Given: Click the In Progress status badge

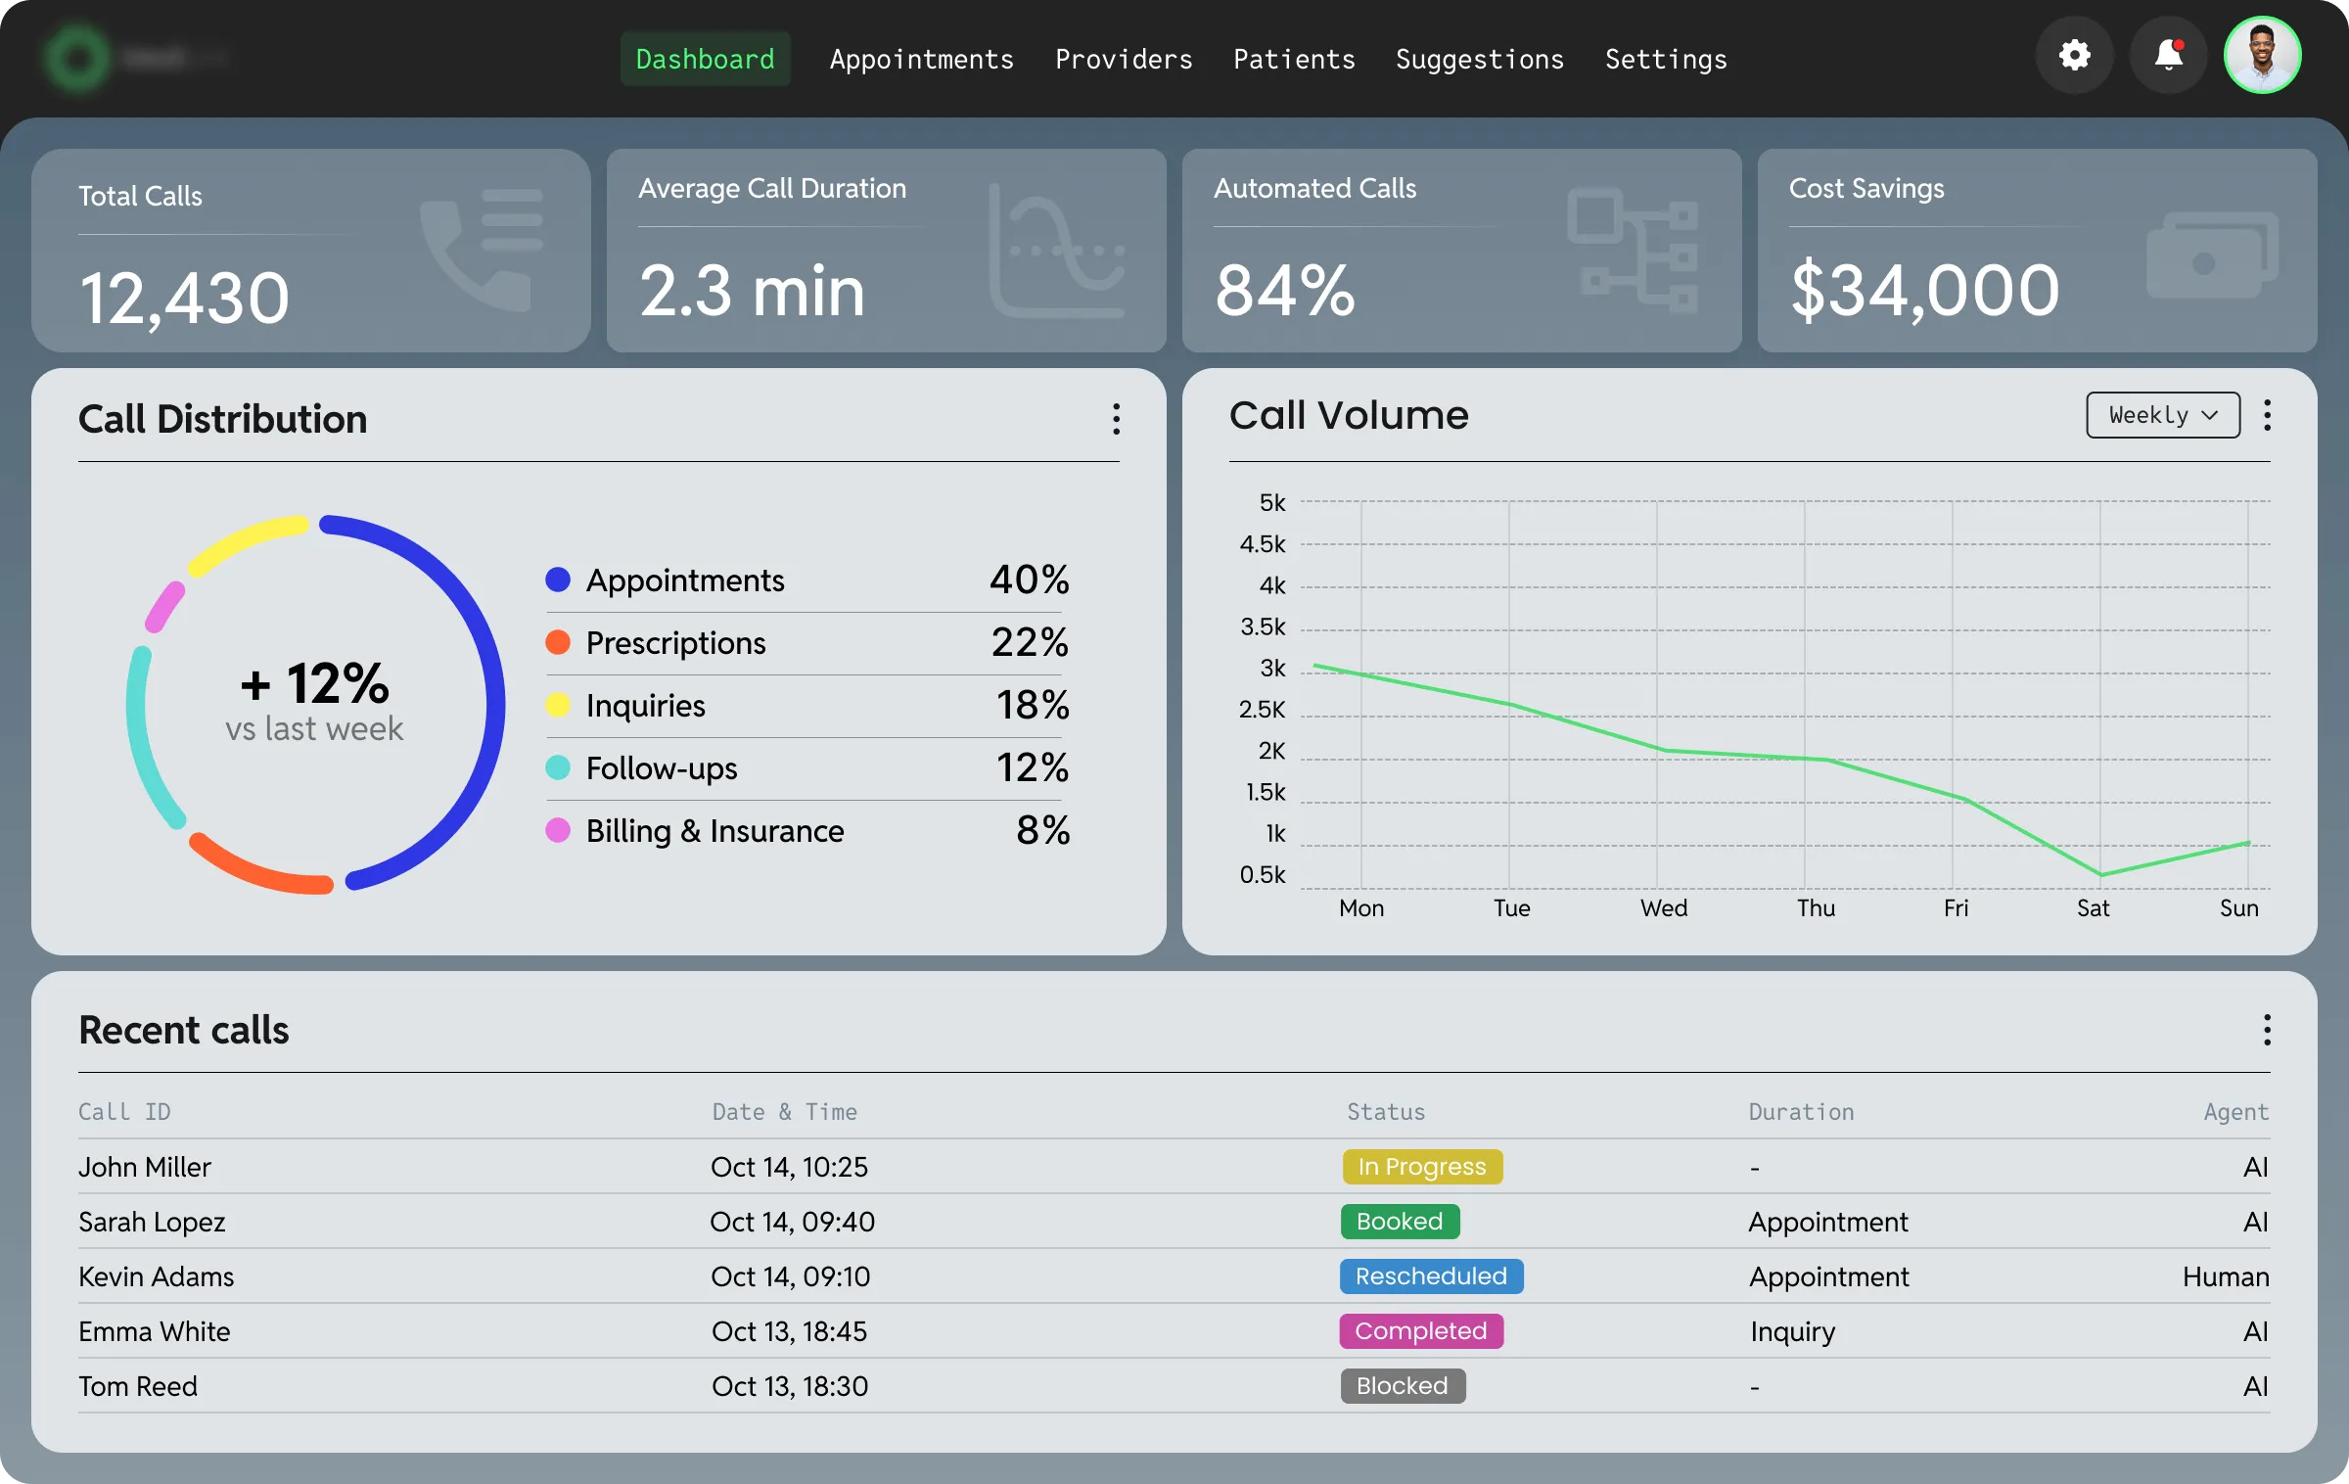Looking at the screenshot, I should [1421, 1167].
